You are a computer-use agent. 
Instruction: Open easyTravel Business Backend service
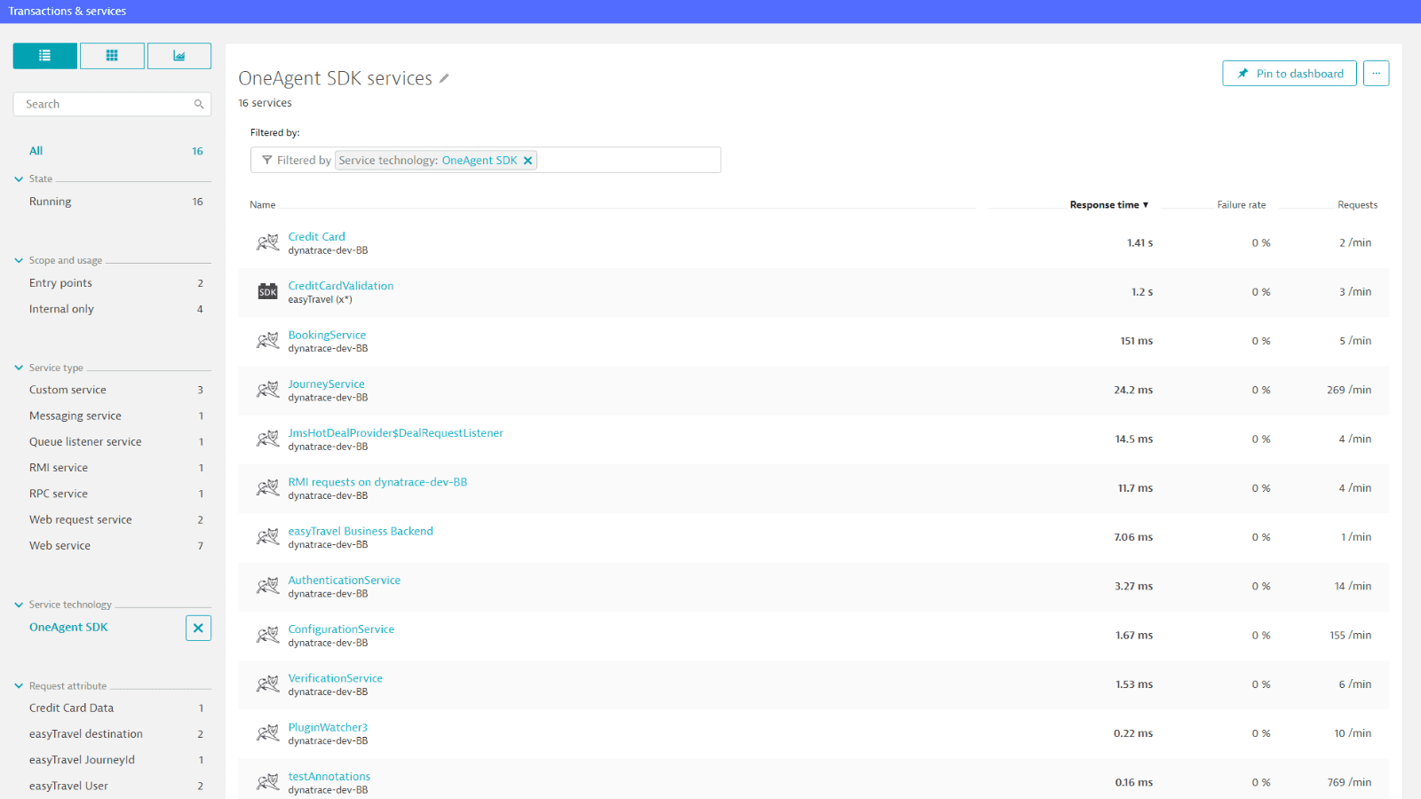pos(361,531)
